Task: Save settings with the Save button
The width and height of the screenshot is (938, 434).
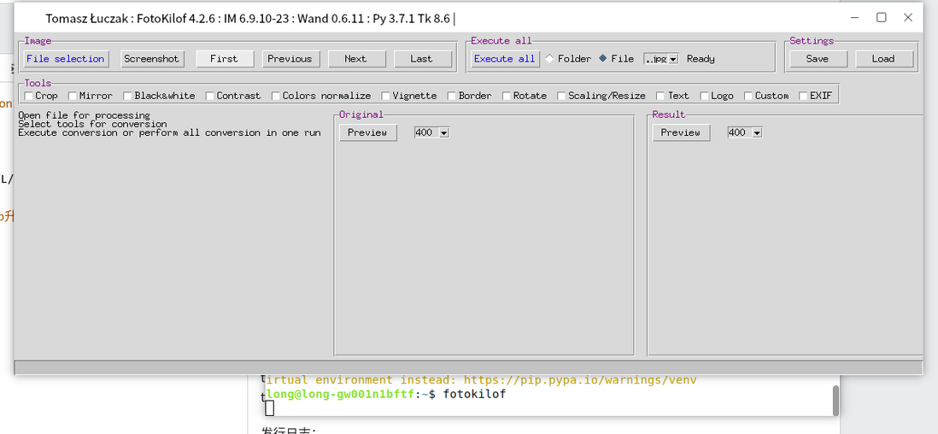Action: (818, 59)
